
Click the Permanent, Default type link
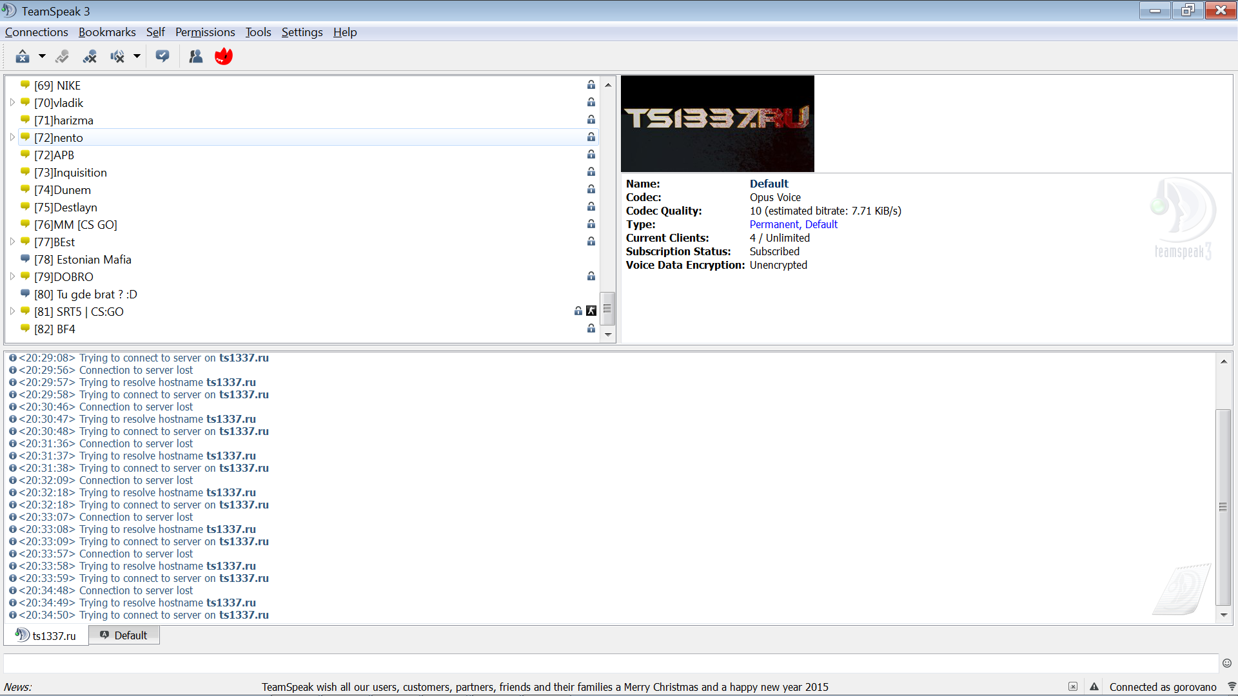click(793, 224)
